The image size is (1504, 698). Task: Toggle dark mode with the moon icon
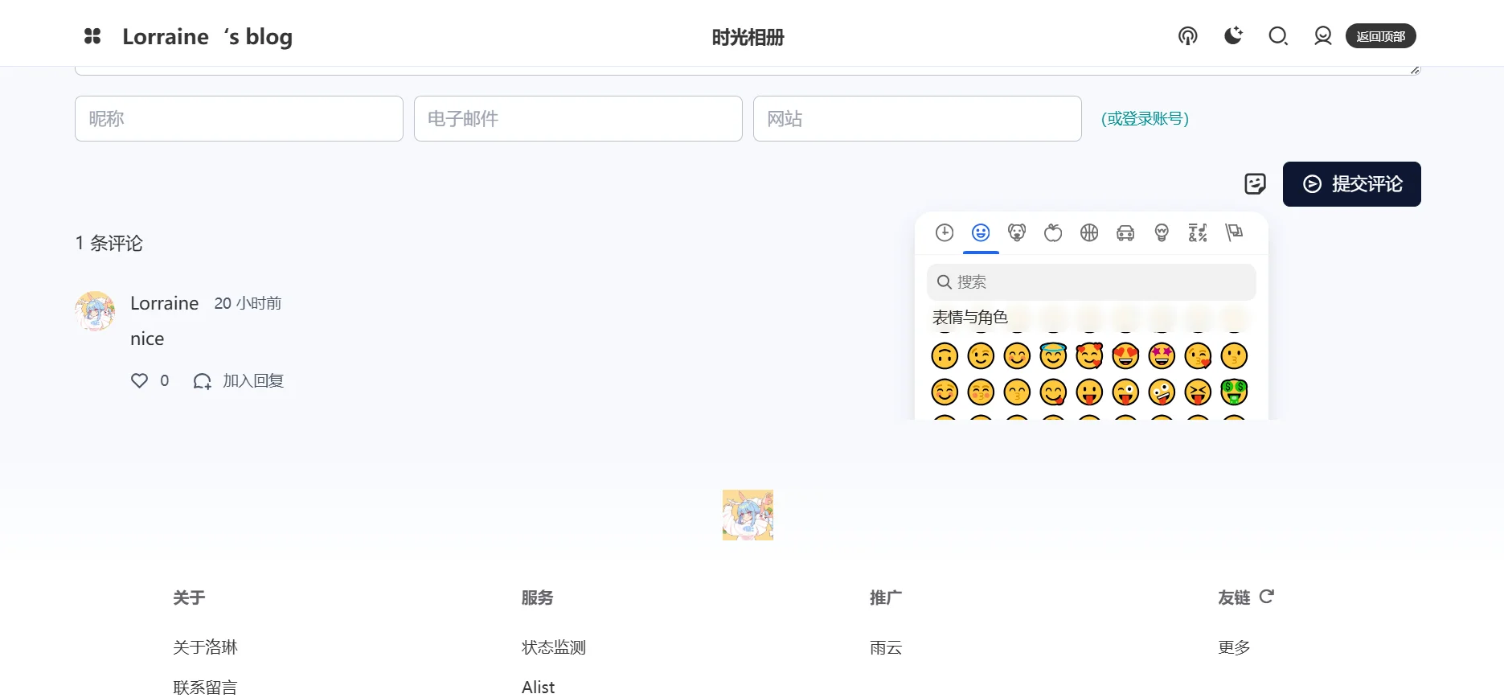click(1233, 36)
